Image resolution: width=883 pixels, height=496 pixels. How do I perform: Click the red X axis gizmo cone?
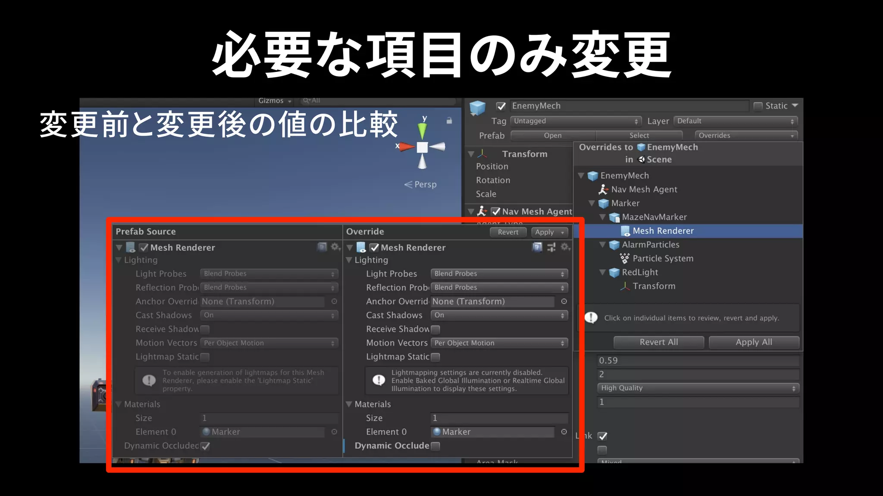coord(407,147)
